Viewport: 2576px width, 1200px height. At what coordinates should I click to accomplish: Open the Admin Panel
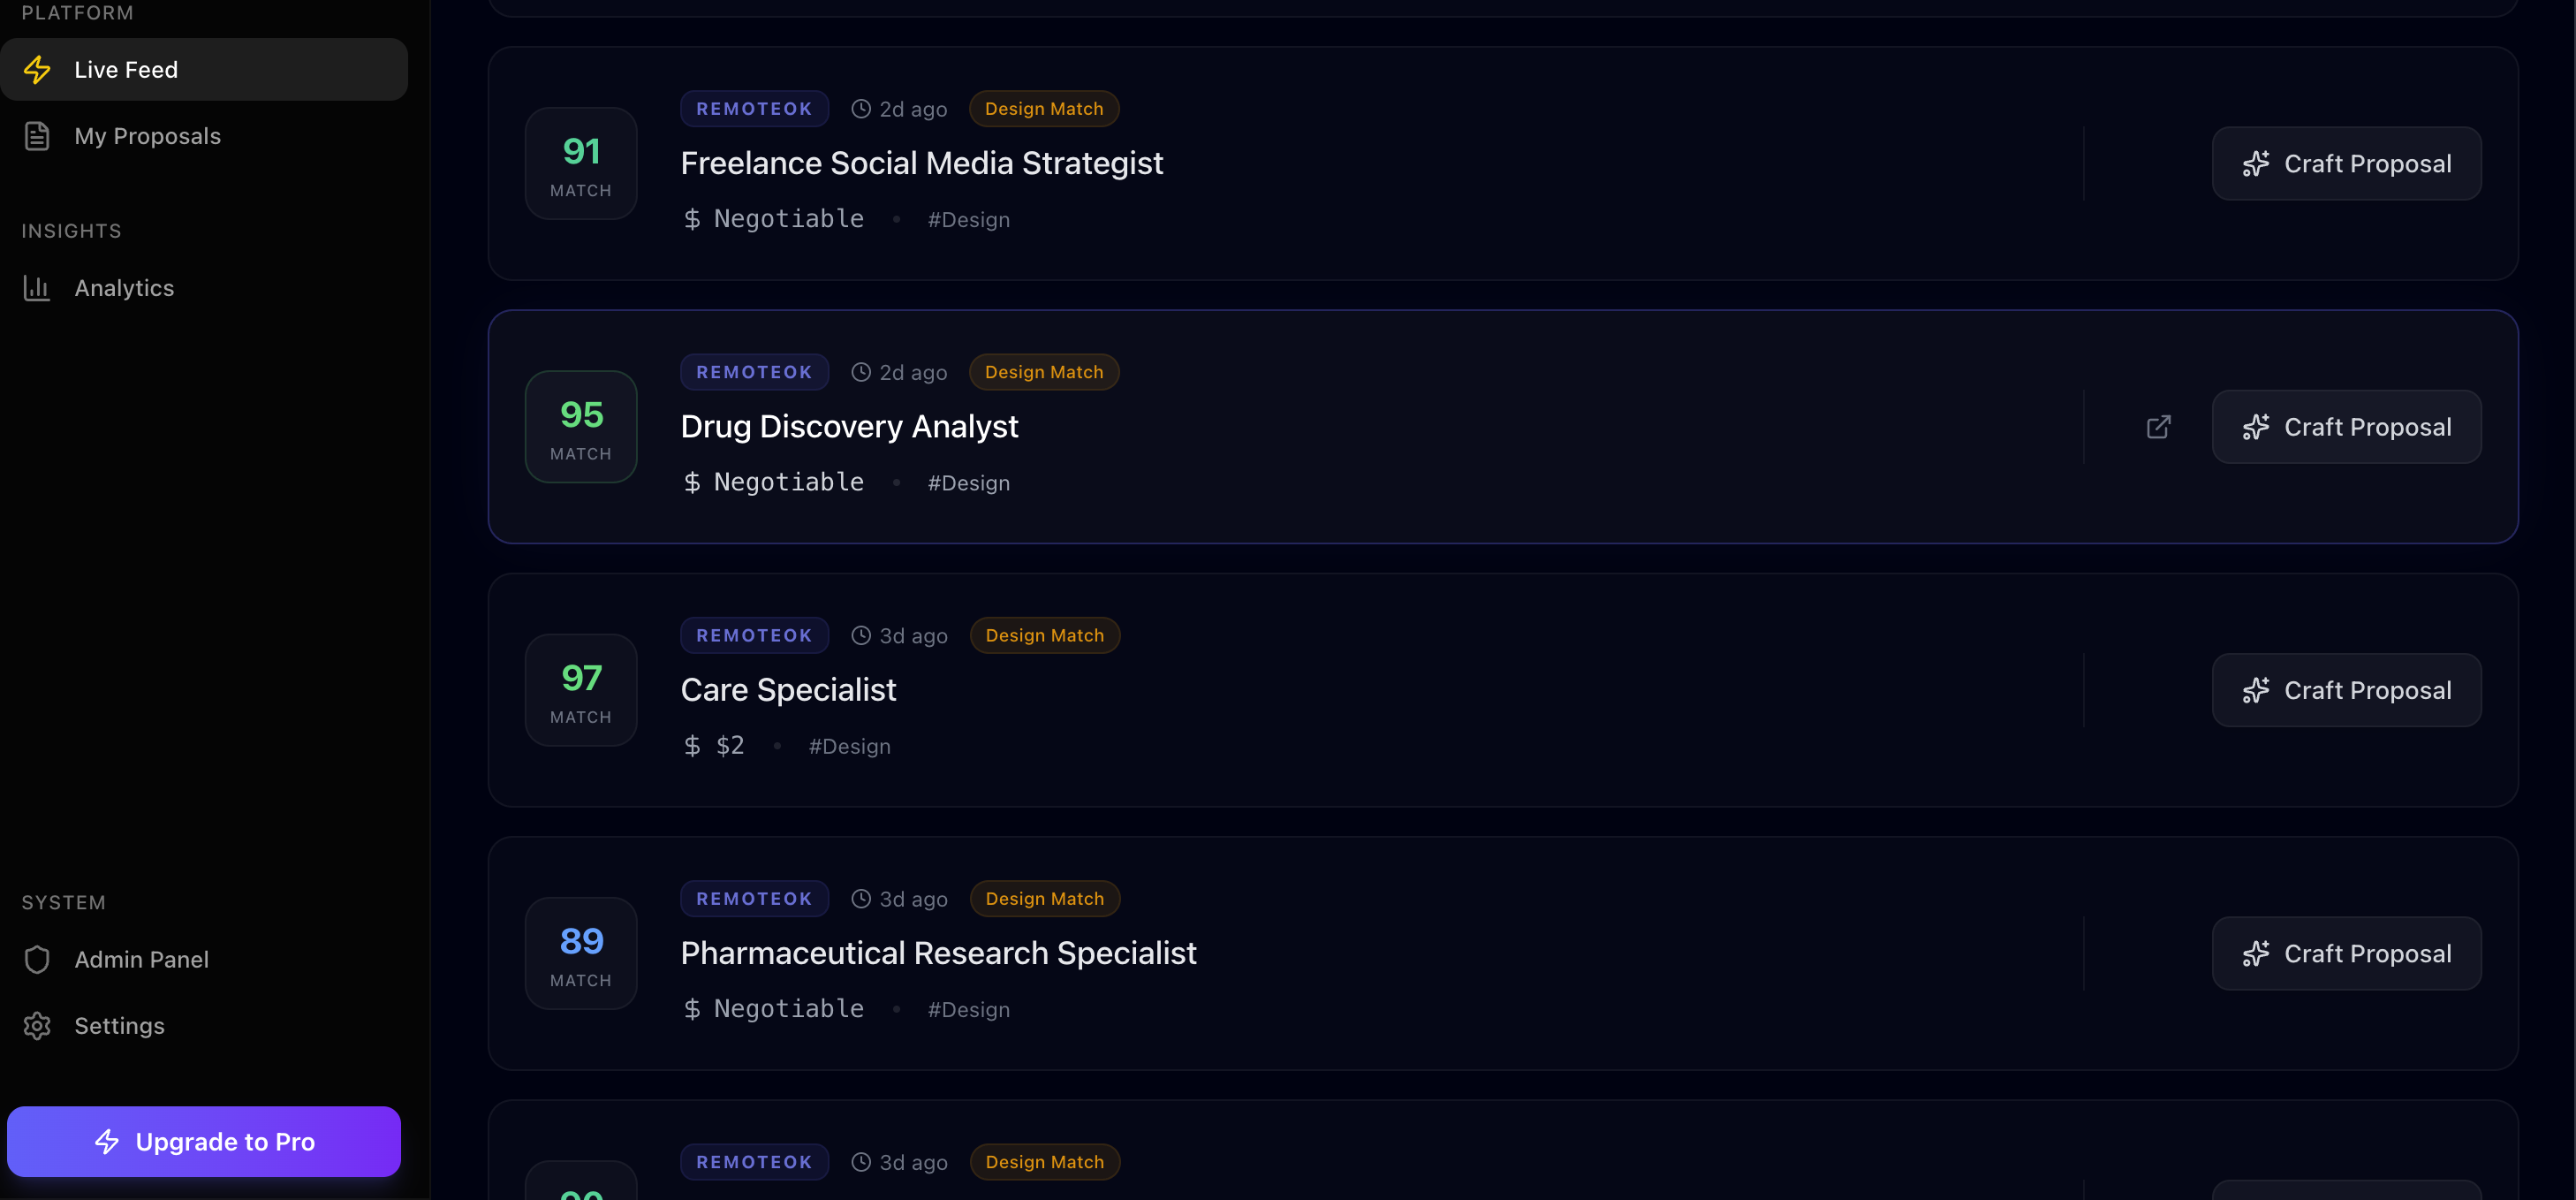pos(204,959)
